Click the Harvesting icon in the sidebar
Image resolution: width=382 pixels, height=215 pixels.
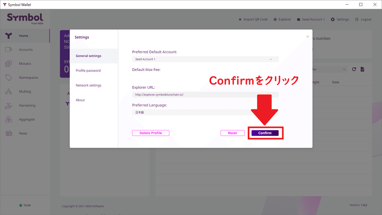click(9, 105)
